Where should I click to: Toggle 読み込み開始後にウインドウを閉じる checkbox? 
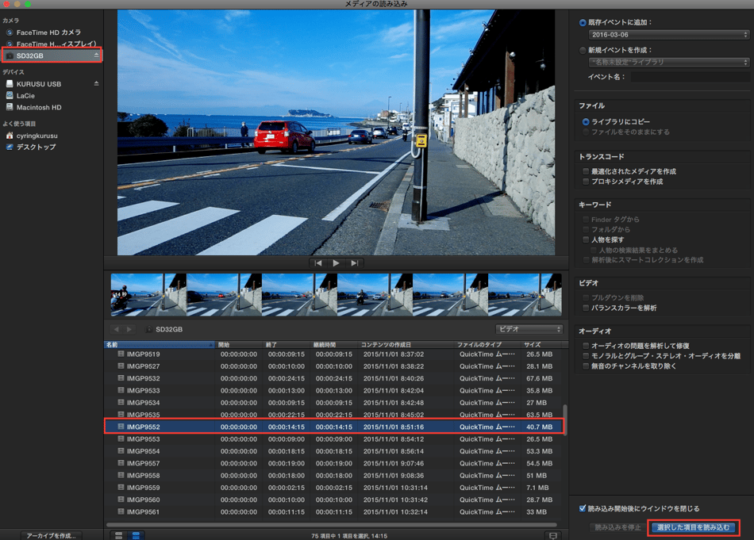point(583,508)
